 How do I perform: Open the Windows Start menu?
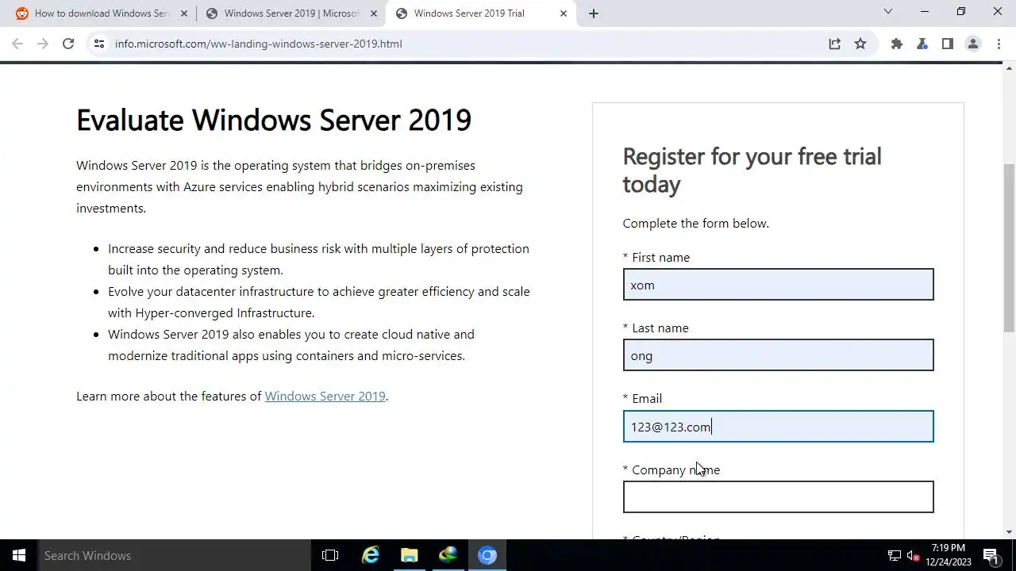[19, 555]
